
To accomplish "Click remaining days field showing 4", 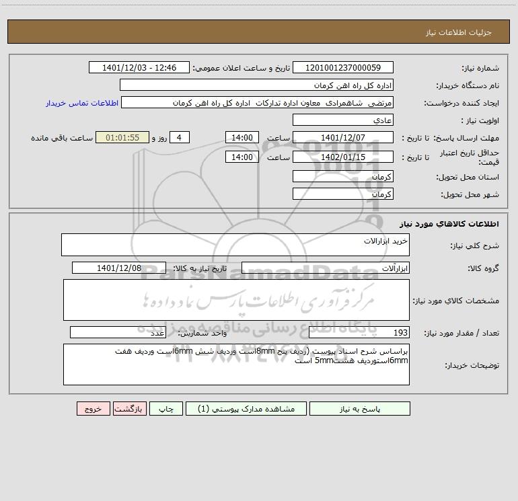I will coord(180,138).
